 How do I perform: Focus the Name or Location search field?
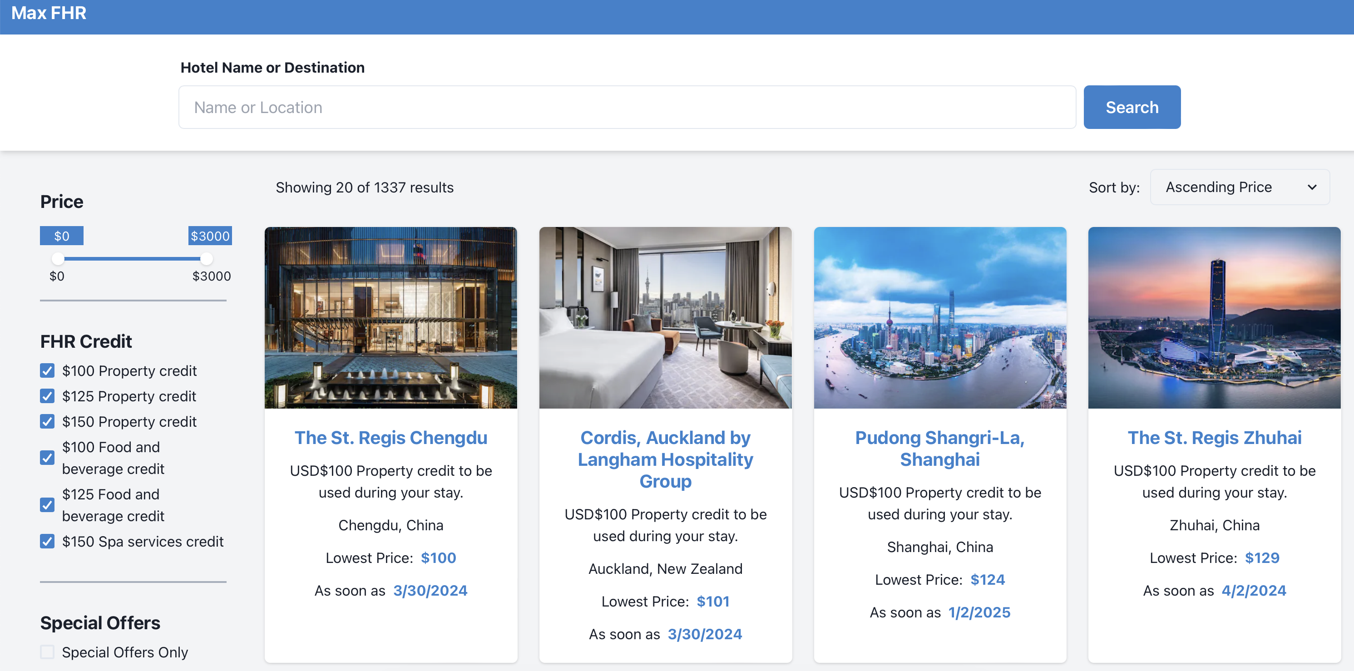627,107
